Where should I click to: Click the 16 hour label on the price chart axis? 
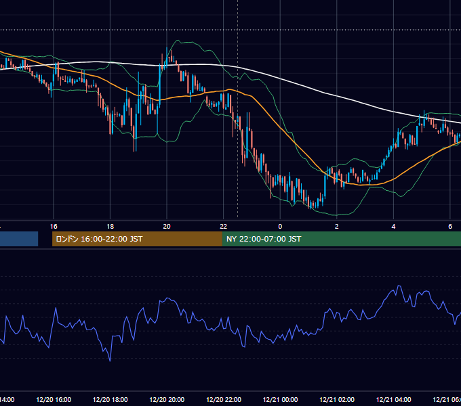[54, 227]
